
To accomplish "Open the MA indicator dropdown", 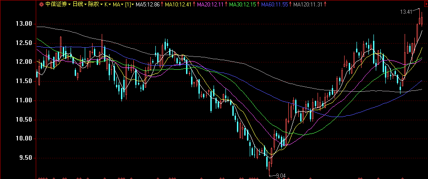I will coord(118,5).
